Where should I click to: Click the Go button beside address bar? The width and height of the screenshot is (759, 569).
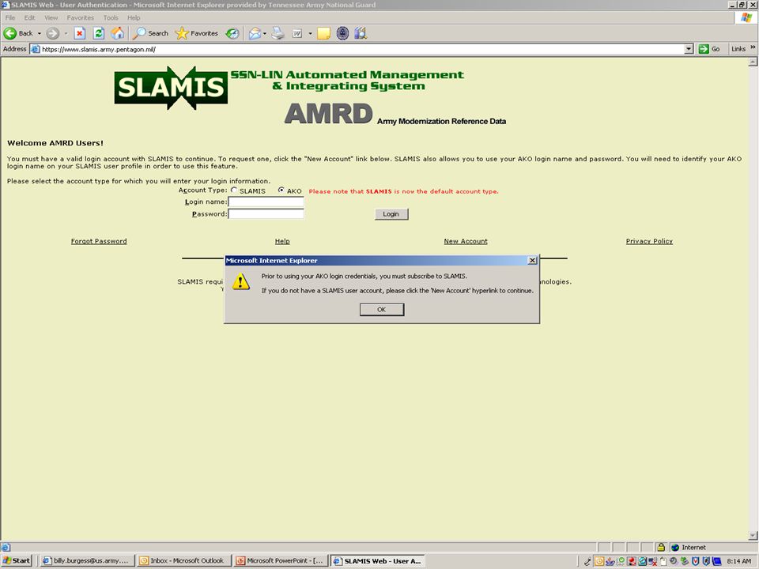pyautogui.click(x=710, y=49)
